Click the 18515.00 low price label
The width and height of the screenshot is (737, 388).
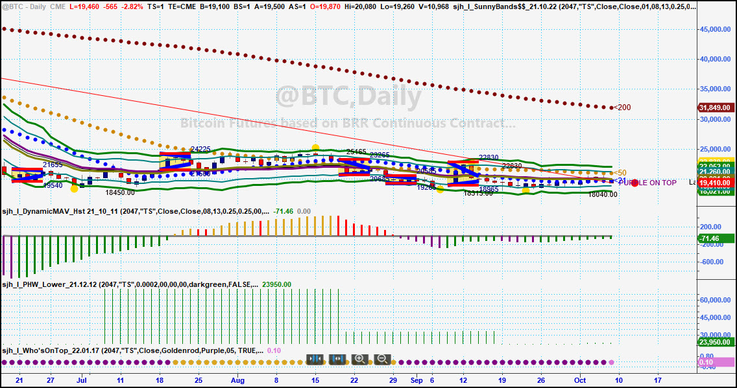[478, 193]
